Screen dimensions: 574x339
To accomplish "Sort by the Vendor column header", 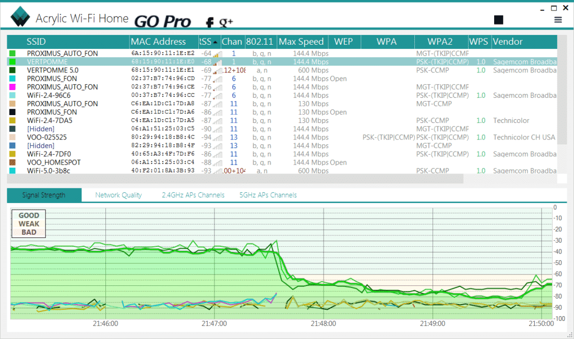I will [524, 42].
